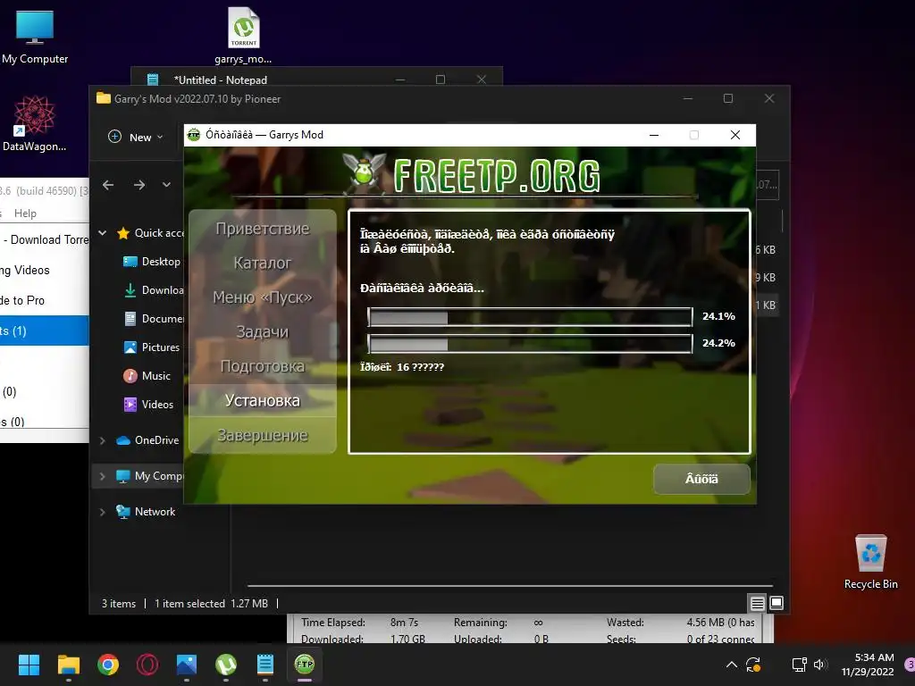The image size is (915, 686).
Task: Click '1 item selected 1.27 MB' status text
Action: (x=211, y=604)
